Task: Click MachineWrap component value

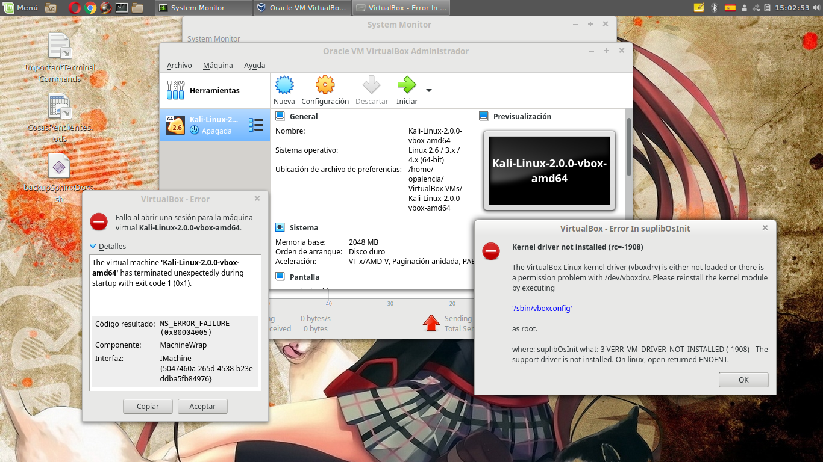Action: [x=183, y=345]
